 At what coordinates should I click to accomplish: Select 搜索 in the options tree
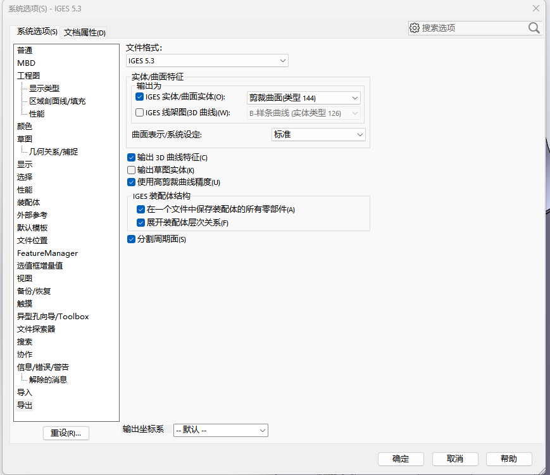[x=25, y=341]
